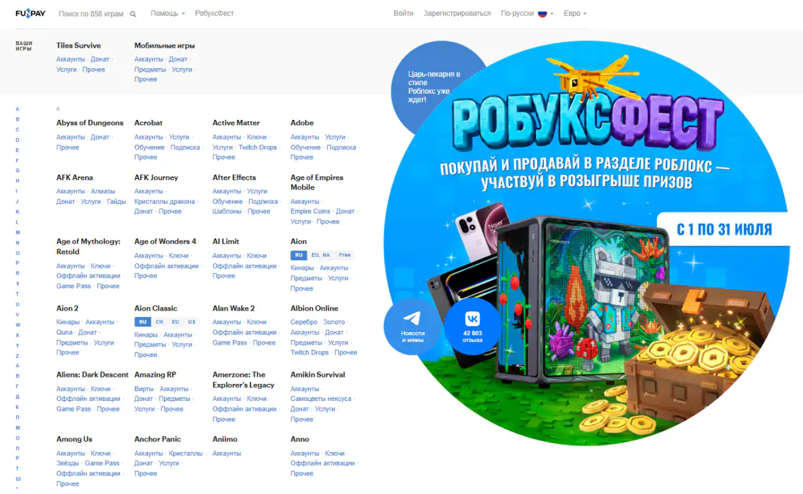This screenshot has height=494, width=803.
Task: Select the US tab under Aion Classic
Action: (x=191, y=322)
